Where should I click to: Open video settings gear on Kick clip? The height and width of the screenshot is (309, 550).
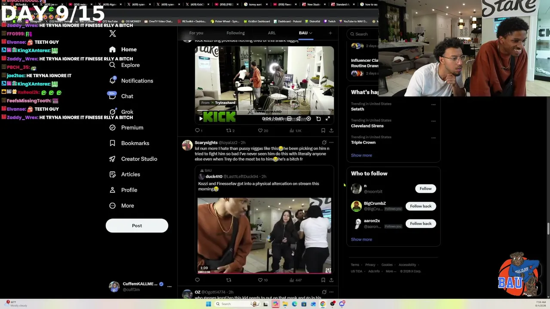coord(309,119)
